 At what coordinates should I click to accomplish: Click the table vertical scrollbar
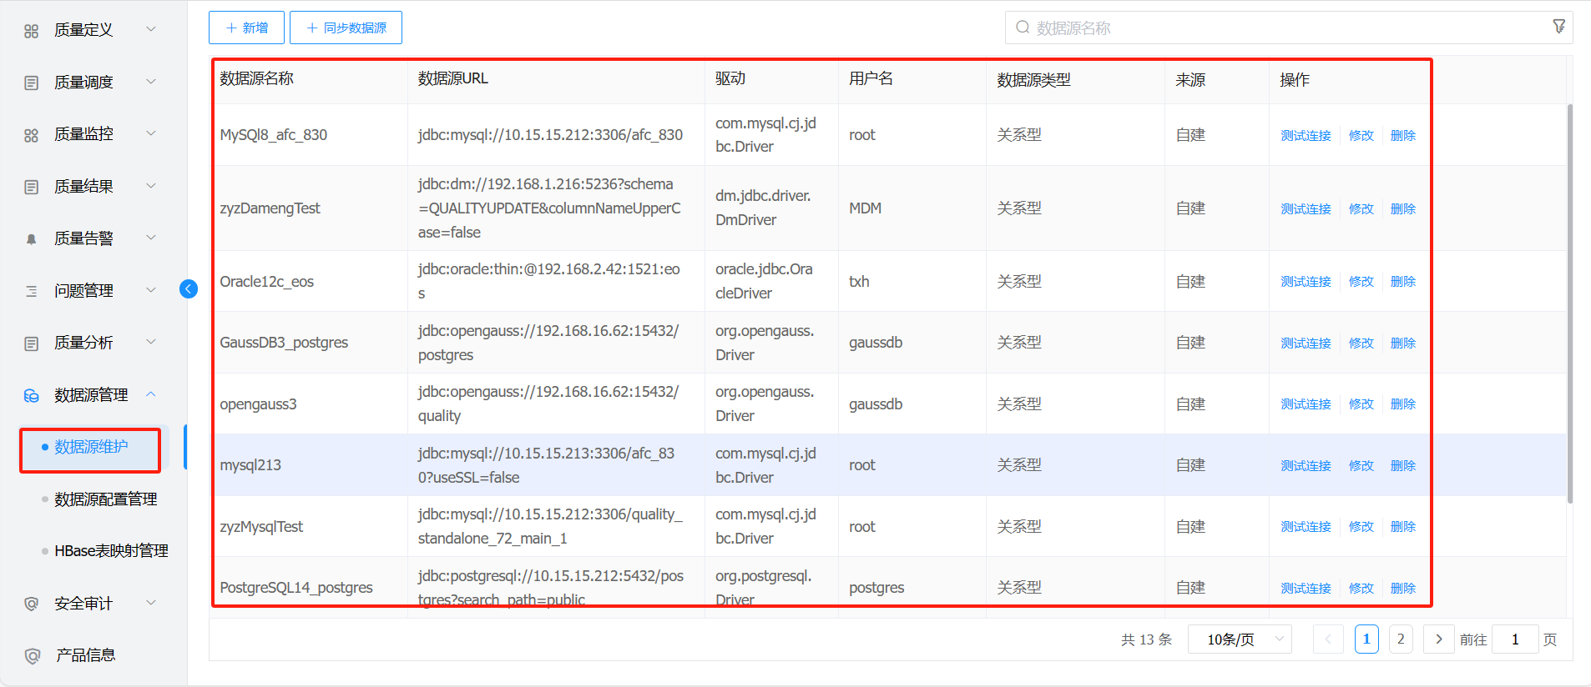(1569, 304)
